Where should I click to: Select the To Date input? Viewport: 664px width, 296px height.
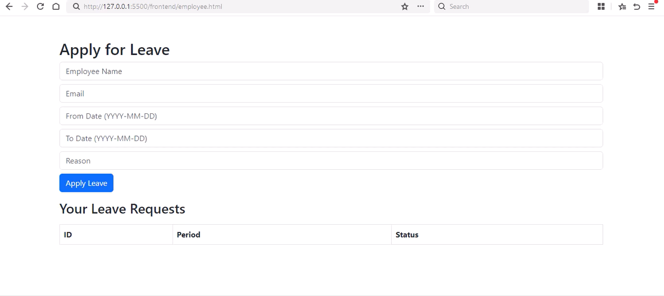(331, 139)
